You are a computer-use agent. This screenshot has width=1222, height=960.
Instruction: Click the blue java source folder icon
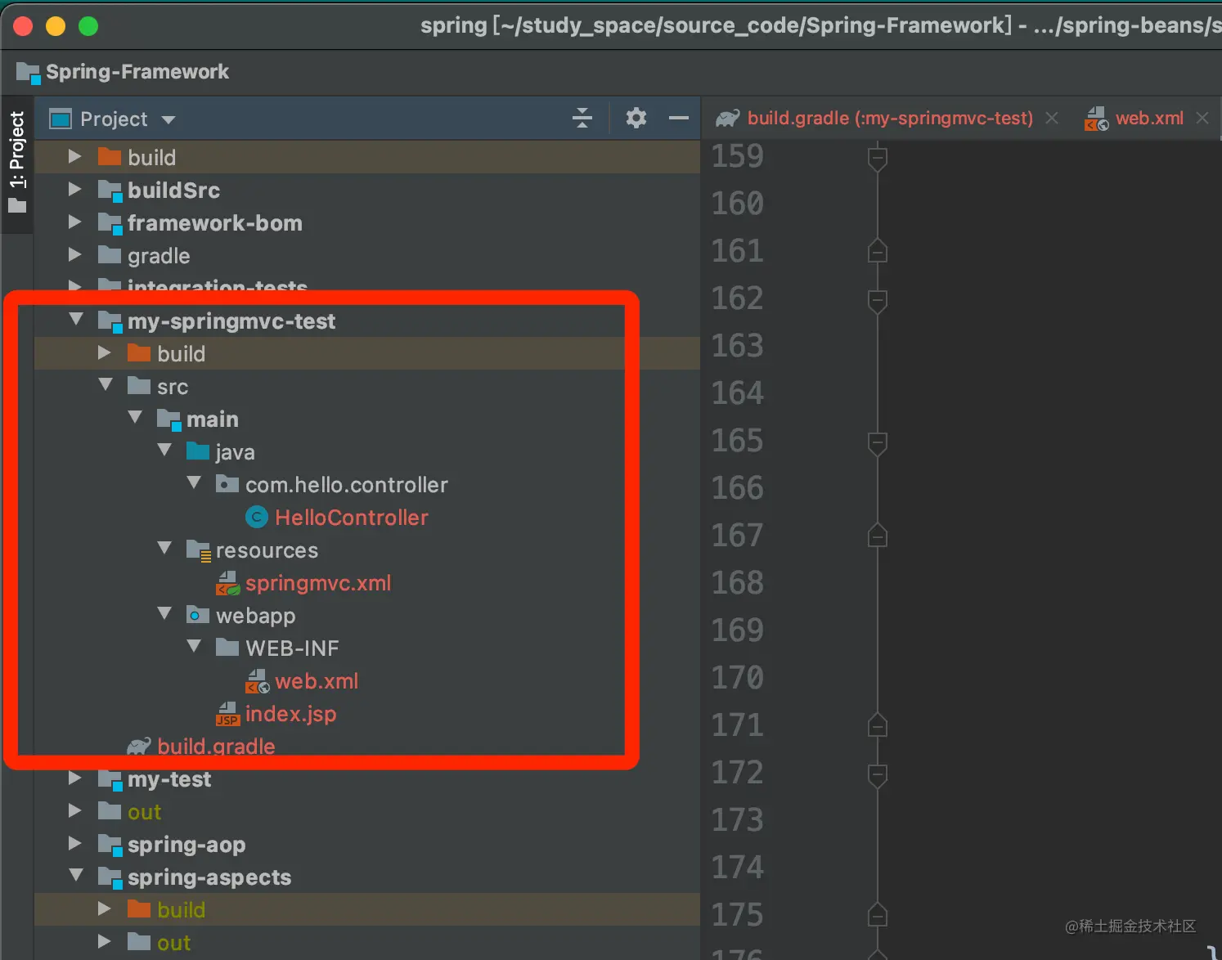point(198,451)
